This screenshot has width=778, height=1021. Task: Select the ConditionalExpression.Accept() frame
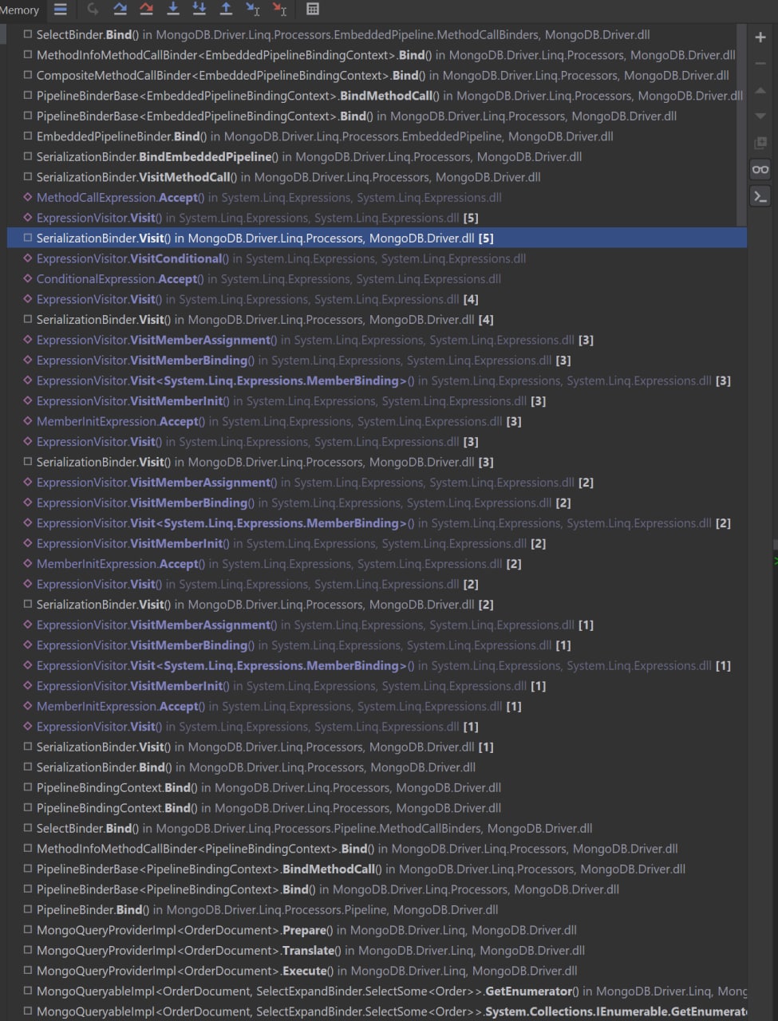377,279
